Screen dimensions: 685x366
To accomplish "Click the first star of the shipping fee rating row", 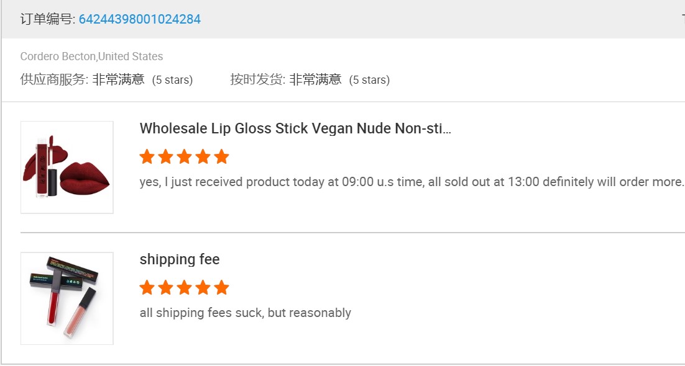I will pyautogui.click(x=147, y=287).
